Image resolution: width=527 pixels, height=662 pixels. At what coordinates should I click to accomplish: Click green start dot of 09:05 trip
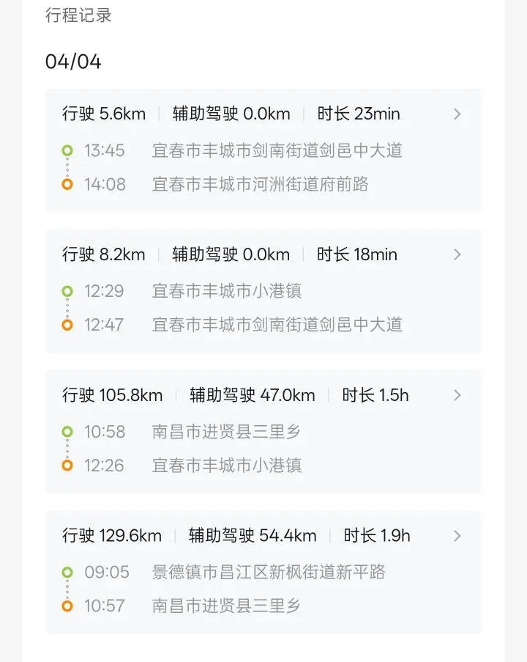67,573
